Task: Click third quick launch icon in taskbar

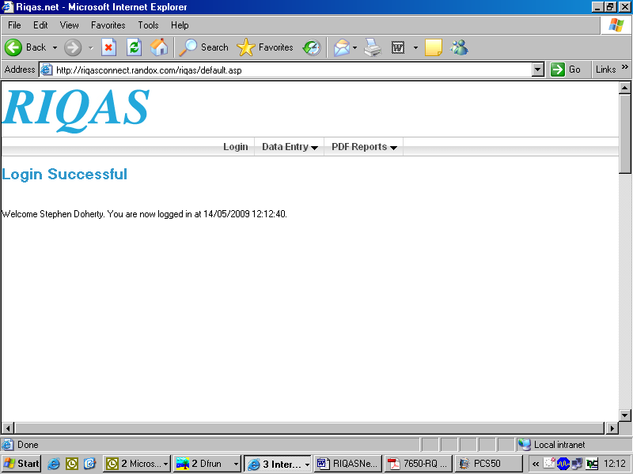Action: 89,464
